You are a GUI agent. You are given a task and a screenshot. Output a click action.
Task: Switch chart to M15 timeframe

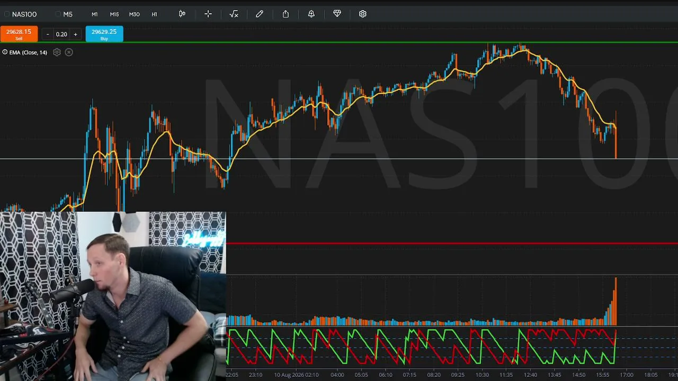pyautogui.click(x=114, y=14)
